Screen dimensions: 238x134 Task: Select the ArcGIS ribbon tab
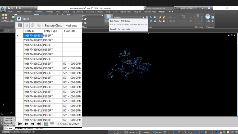point(162,12)
